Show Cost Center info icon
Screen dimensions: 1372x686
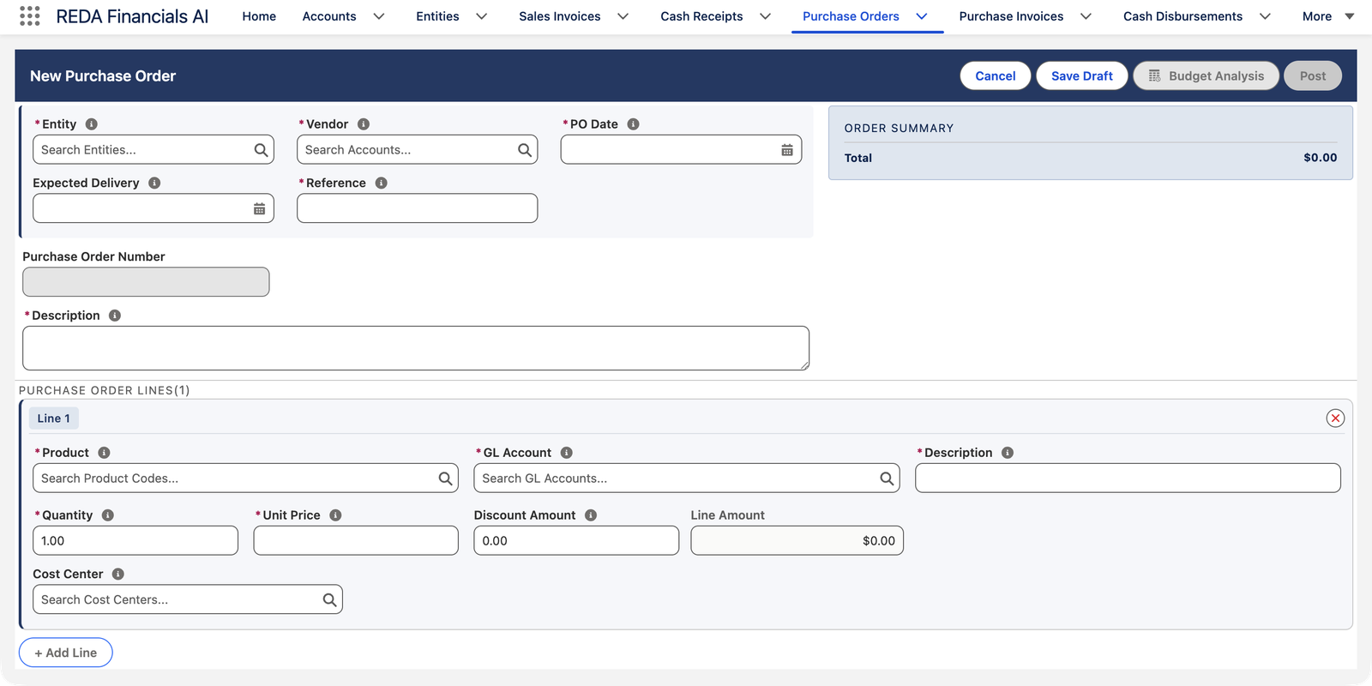pos(118,575)
